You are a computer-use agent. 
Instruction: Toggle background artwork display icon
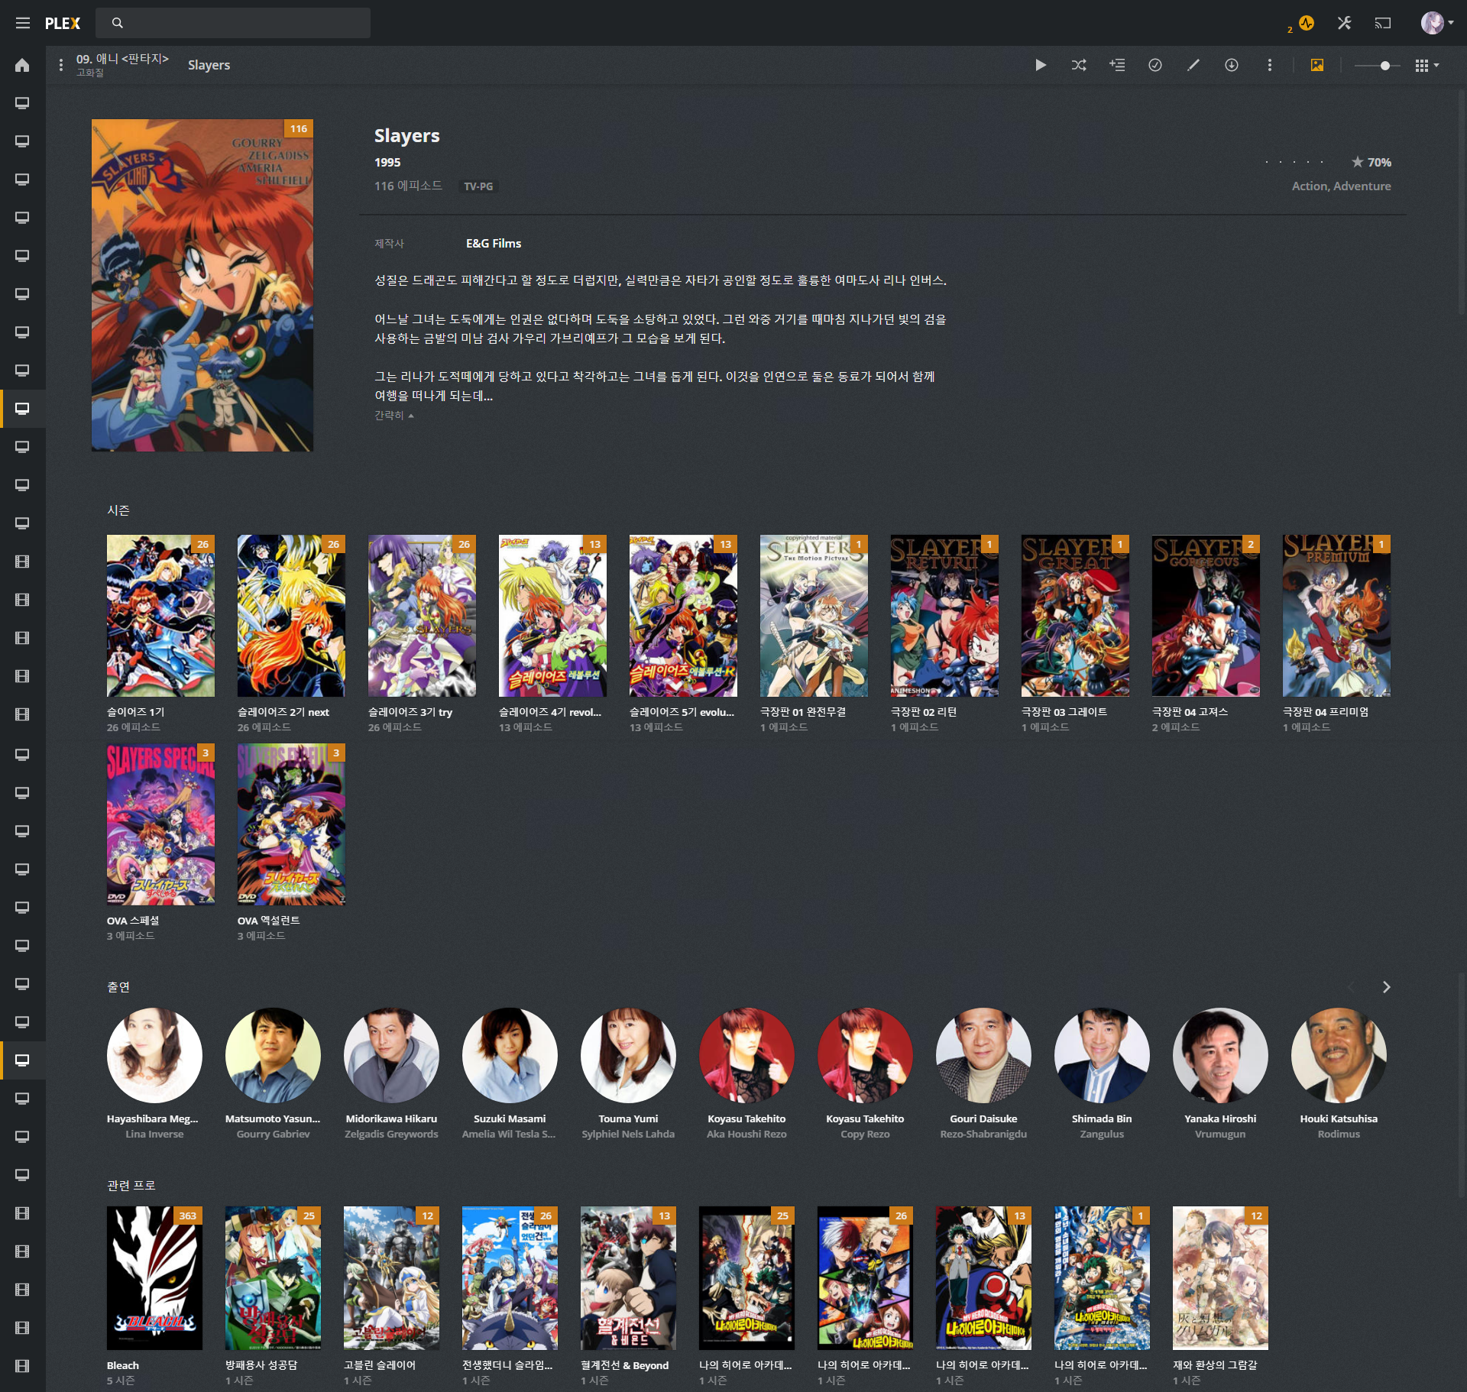tap(1317, 65)
